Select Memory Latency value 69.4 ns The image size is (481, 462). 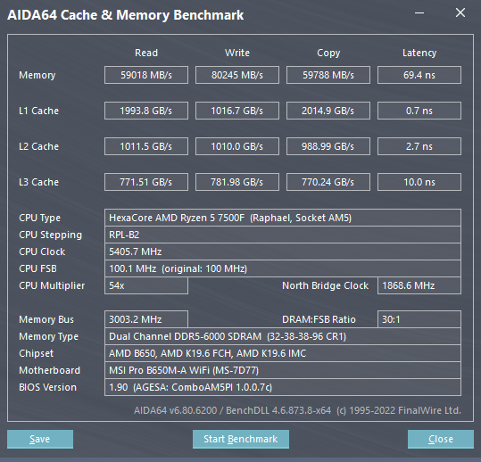coord(419,75)
